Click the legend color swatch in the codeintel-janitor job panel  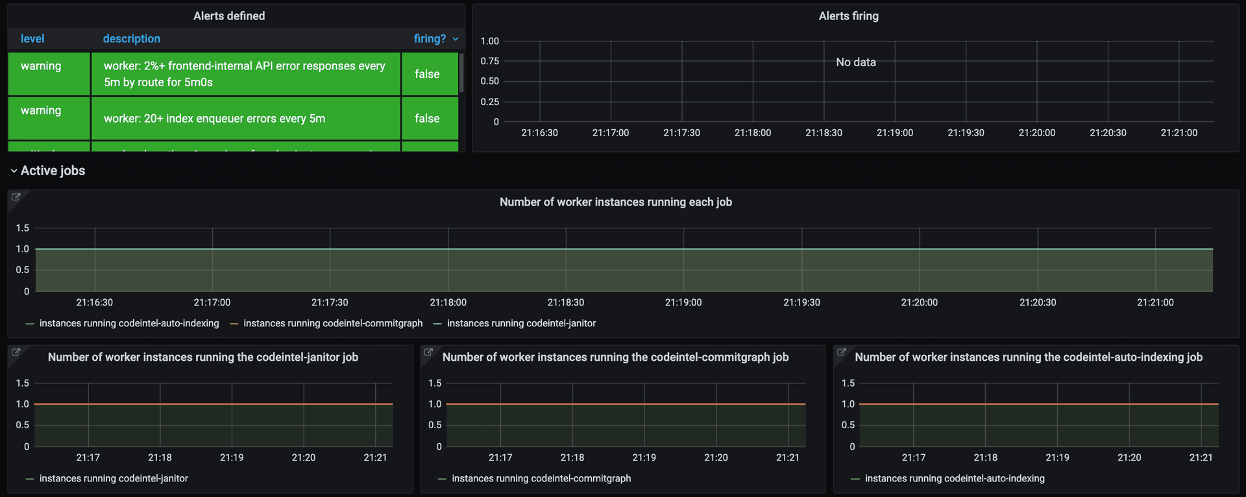(x=30, y=479)
